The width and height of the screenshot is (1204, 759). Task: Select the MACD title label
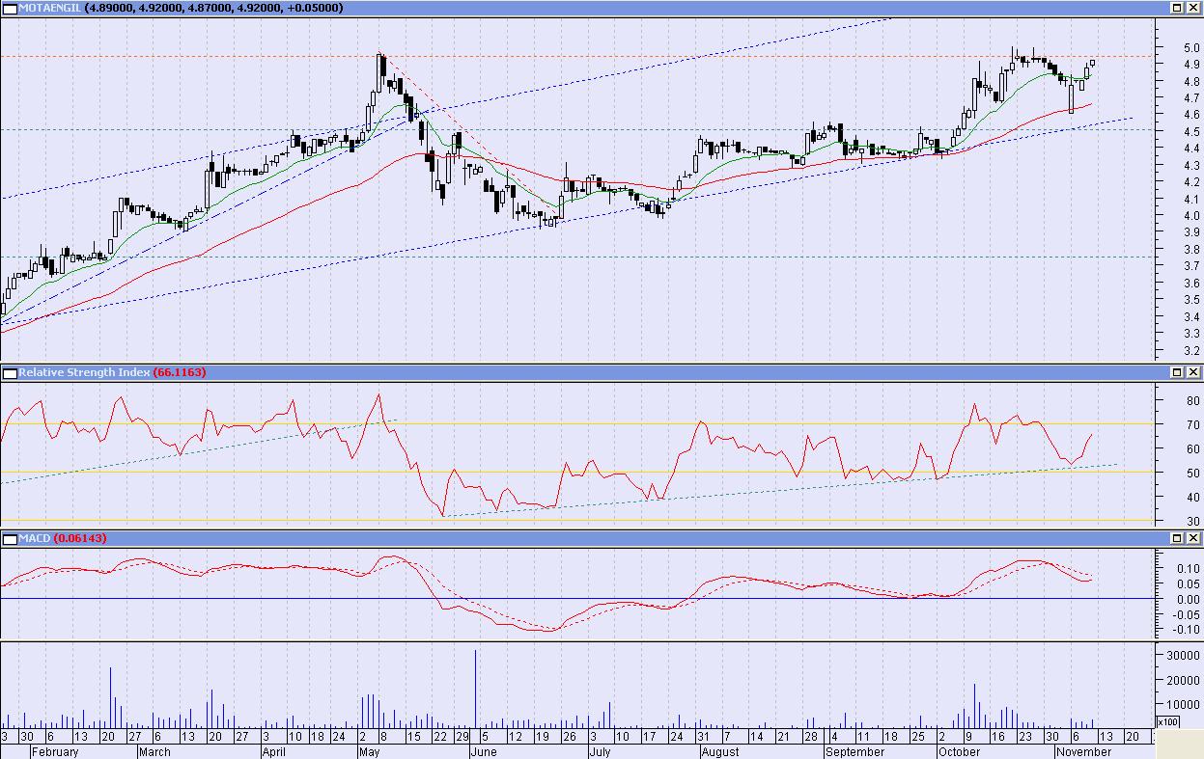tap(34, 537)
